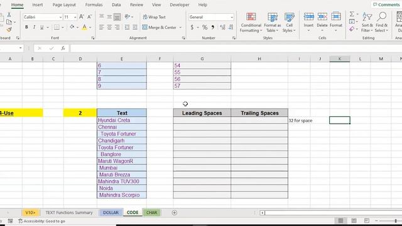This screenshot has height=226, width=402.
Task: Open Cell Styles gallery
Action: pos(289,23)
